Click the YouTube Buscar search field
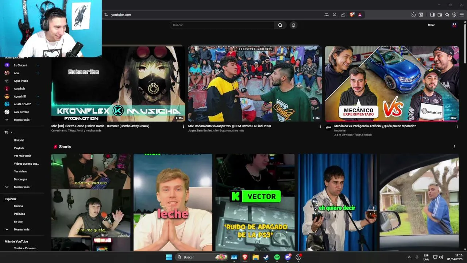Image resolution: width=467 pixels, height=263 pixels. [x=222, y=25]
